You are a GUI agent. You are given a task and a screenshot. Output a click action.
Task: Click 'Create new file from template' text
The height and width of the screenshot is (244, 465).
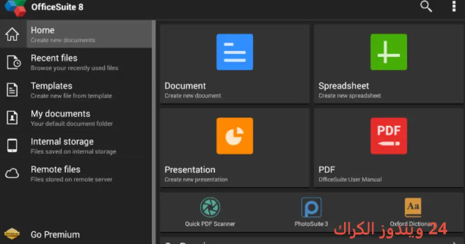pyautogui.click(x=71, y=96)
